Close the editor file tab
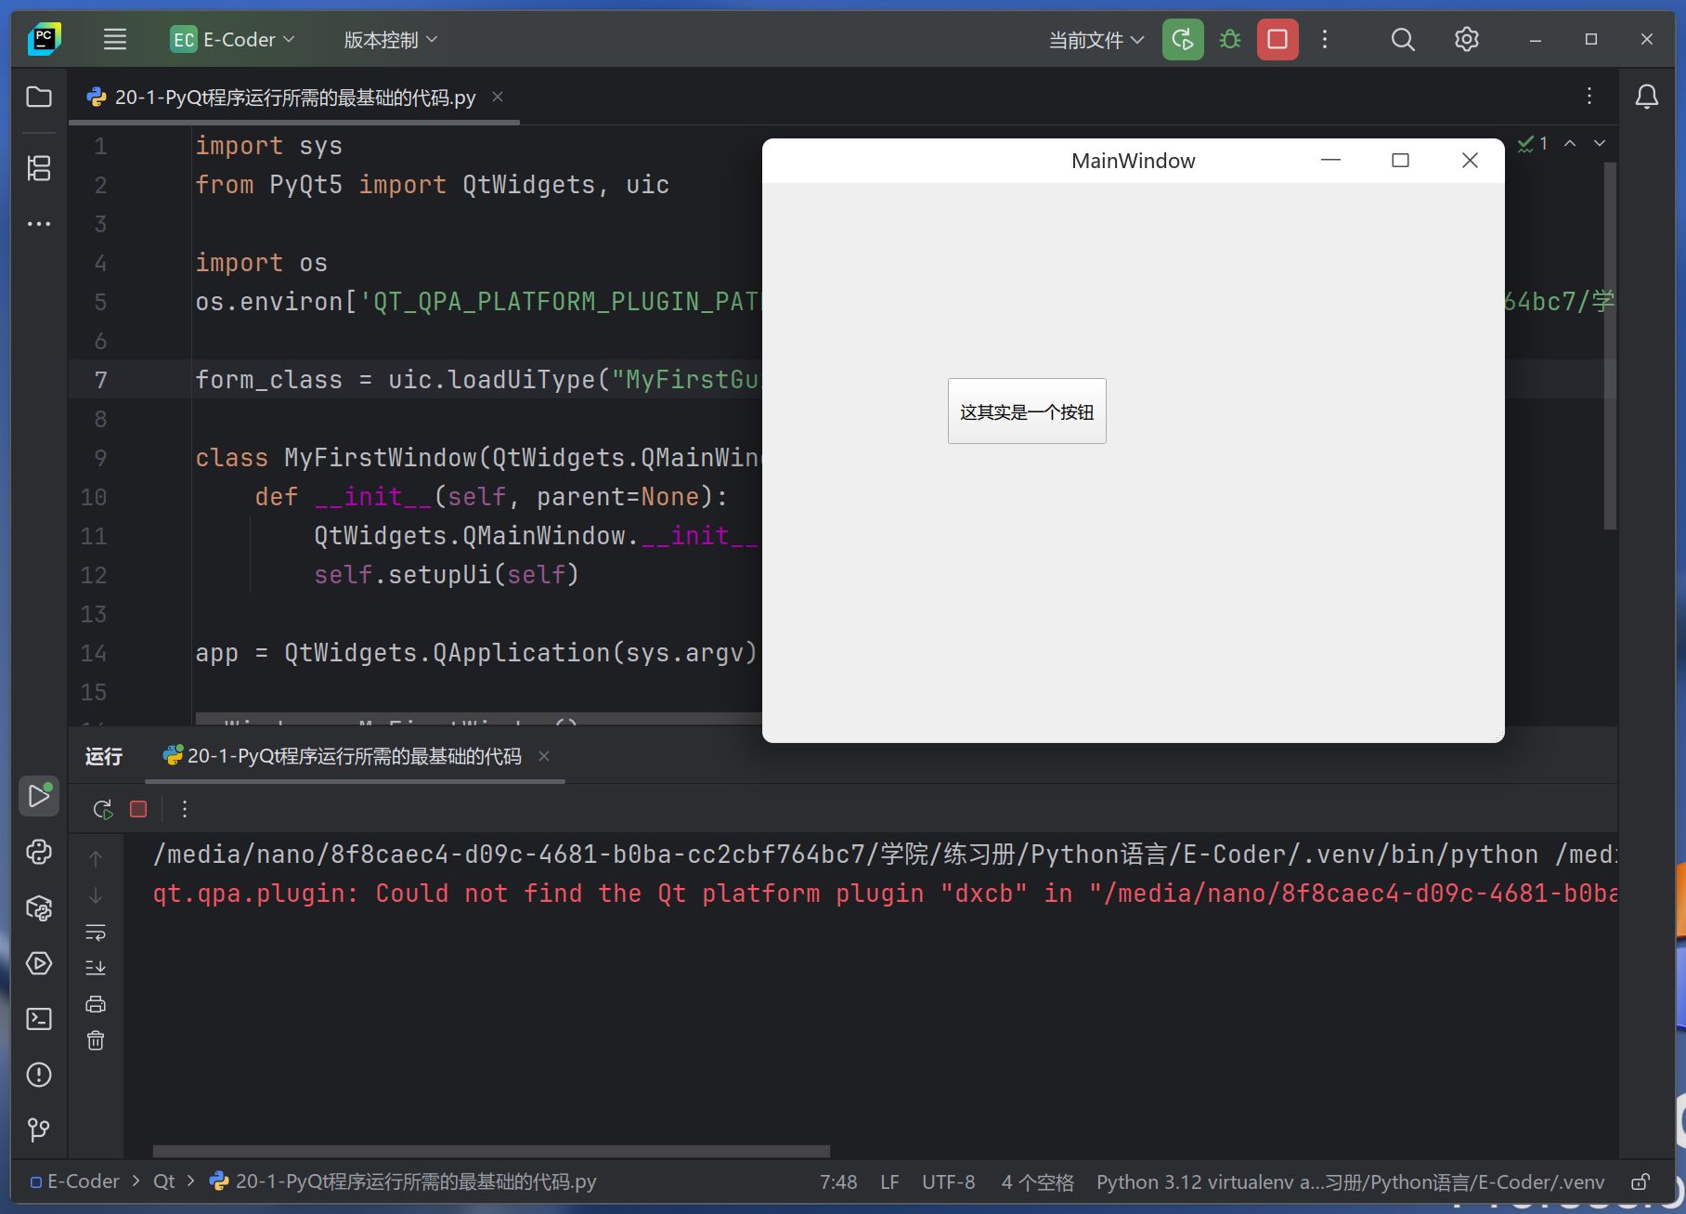The width and height of the screenshot is (1686, 1214). point(498,97)
